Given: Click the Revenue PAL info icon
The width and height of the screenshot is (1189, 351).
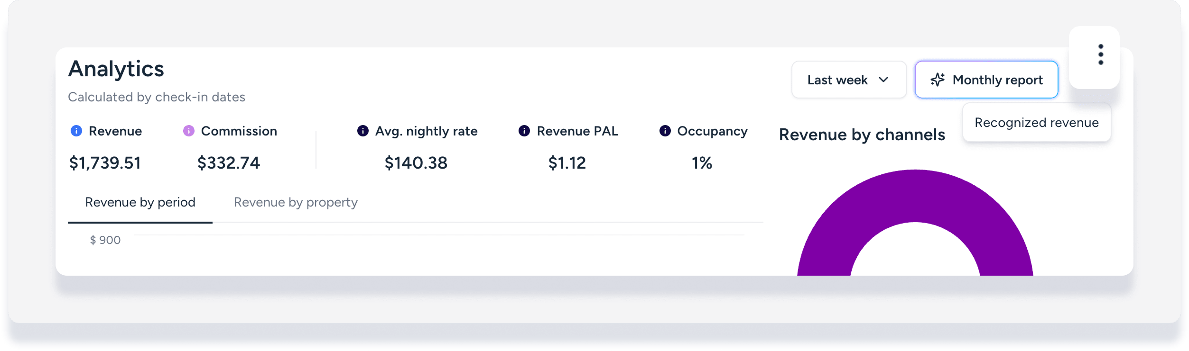Looking at the screenshot, I should point(524,131).
